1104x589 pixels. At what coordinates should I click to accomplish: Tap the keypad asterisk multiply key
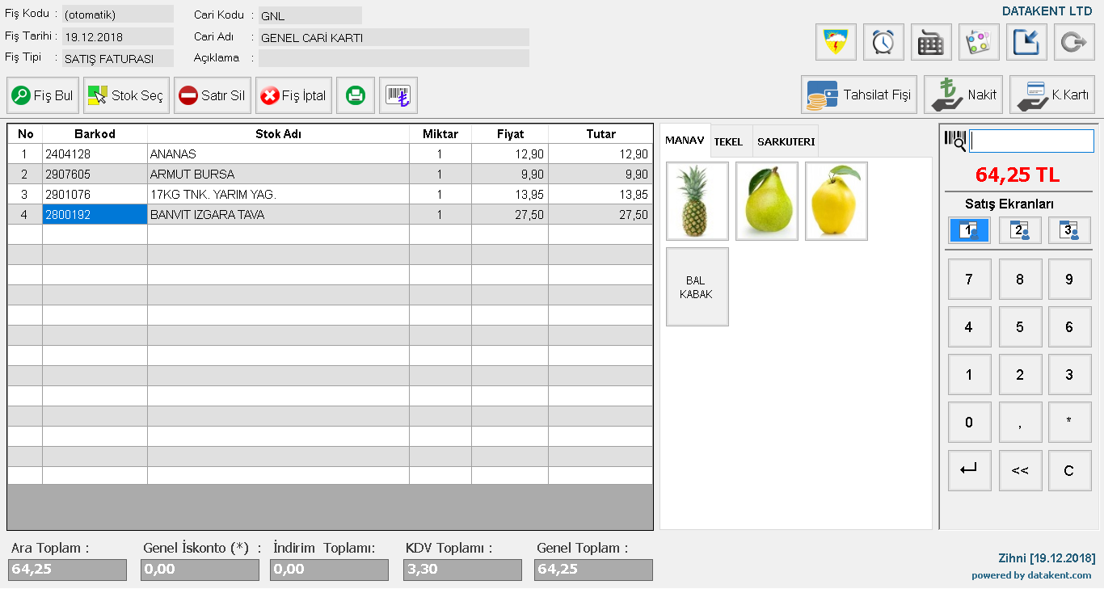click(1069, 423)
